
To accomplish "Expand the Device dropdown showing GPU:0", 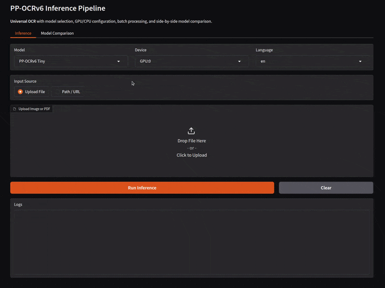I will coord(192,61).
